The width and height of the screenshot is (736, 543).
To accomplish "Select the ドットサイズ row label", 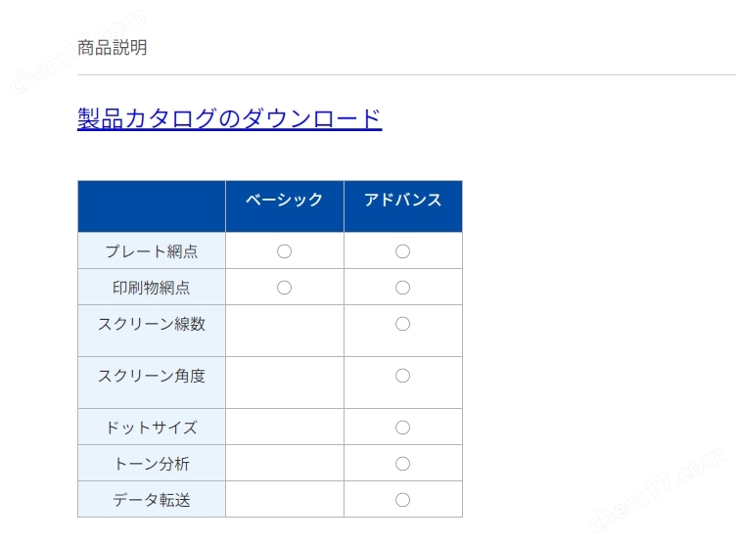I will coord(152,428).
